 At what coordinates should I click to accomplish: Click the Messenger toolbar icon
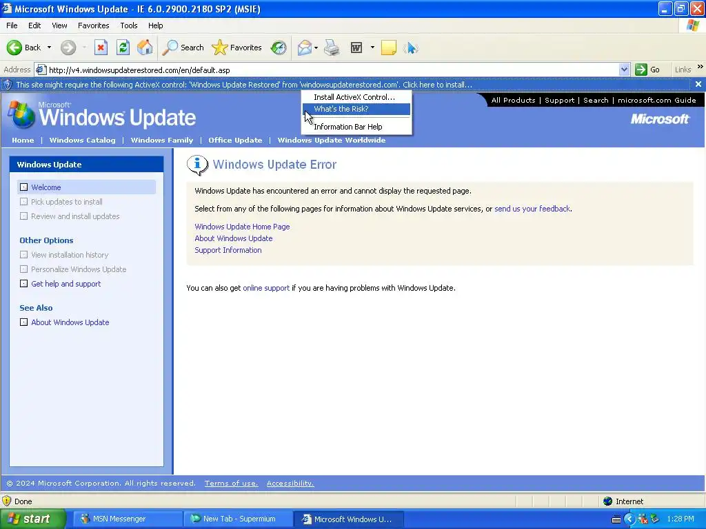(411, 48)
